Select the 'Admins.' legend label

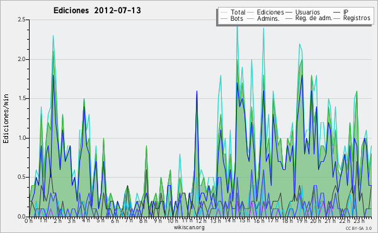point(268,18)
